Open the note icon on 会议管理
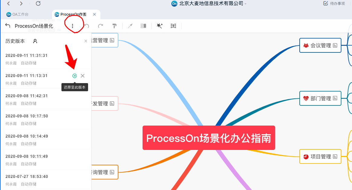 [335, 45]
